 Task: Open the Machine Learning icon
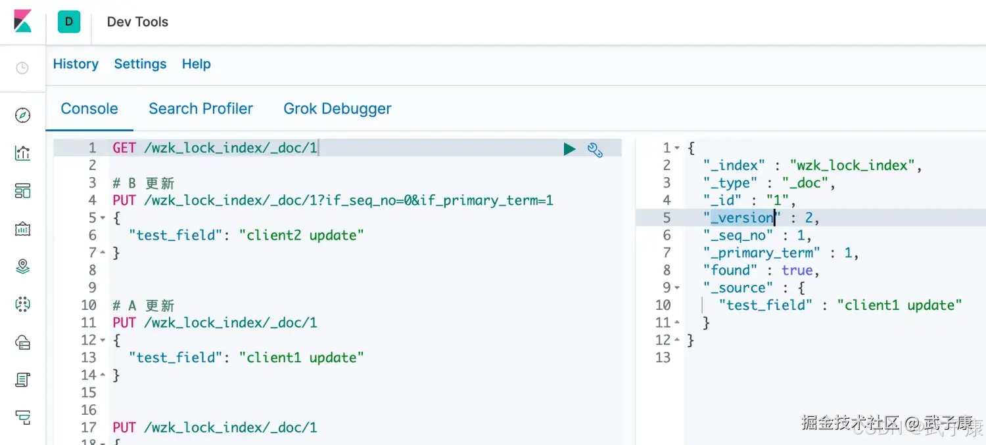tap(22, 304)
